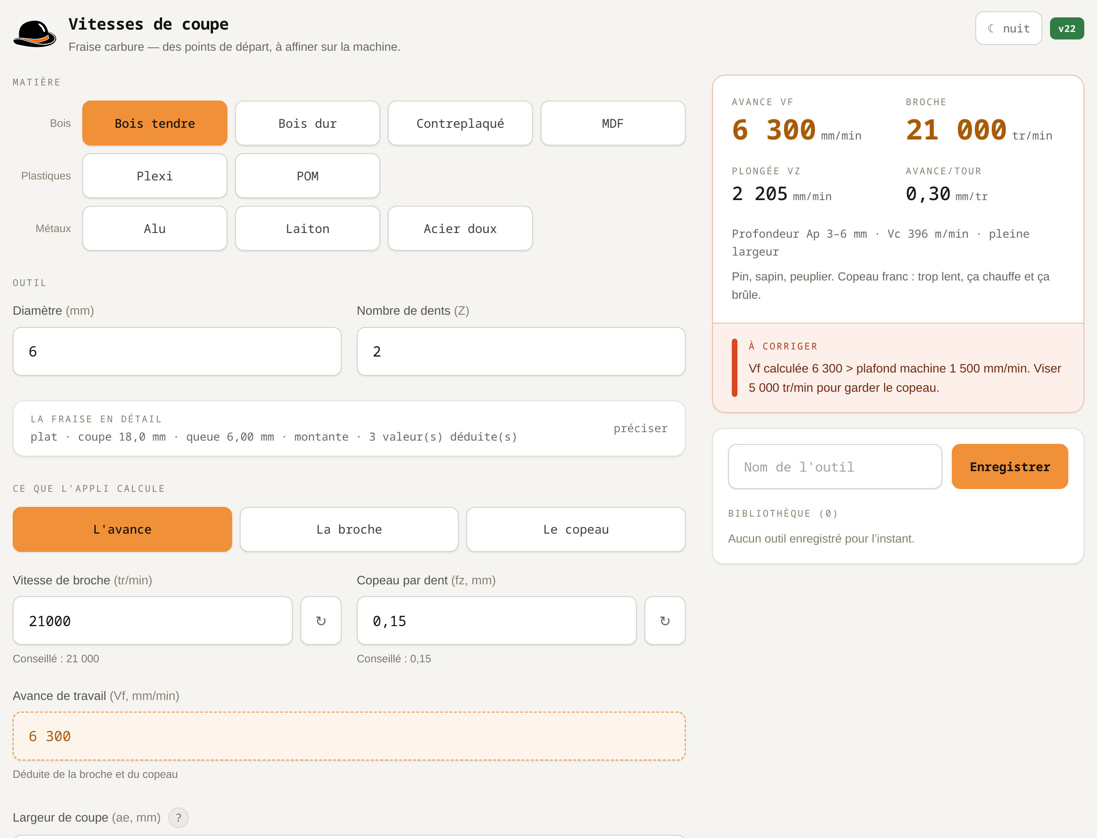Click the 0,30 mm/tr Avance/tour value
The image size is (1097, 838).
(x=946, y=194)
